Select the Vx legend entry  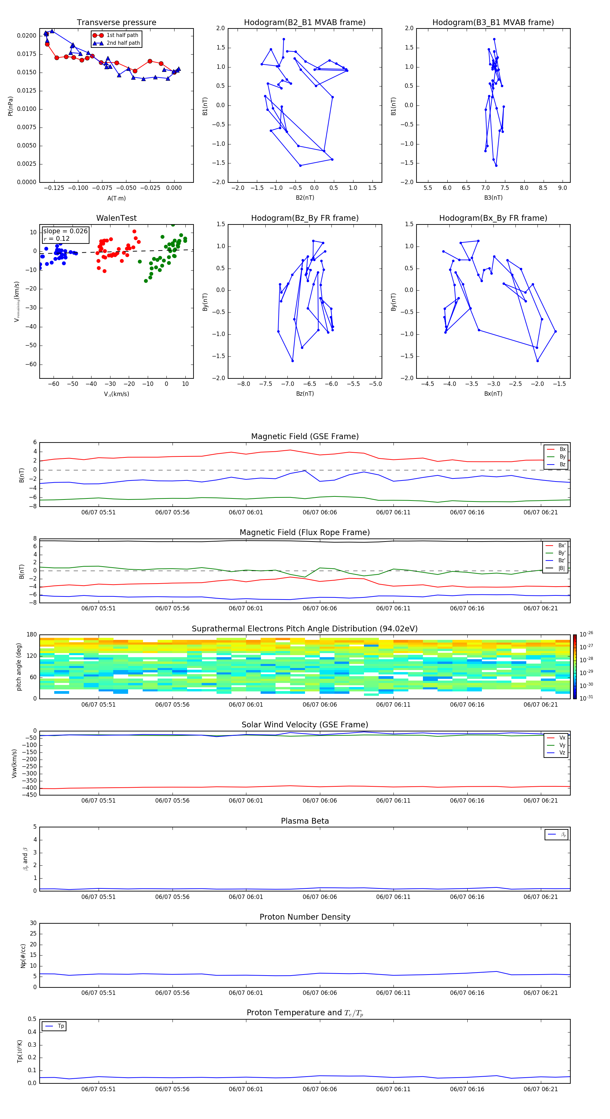tap(556, 738)
